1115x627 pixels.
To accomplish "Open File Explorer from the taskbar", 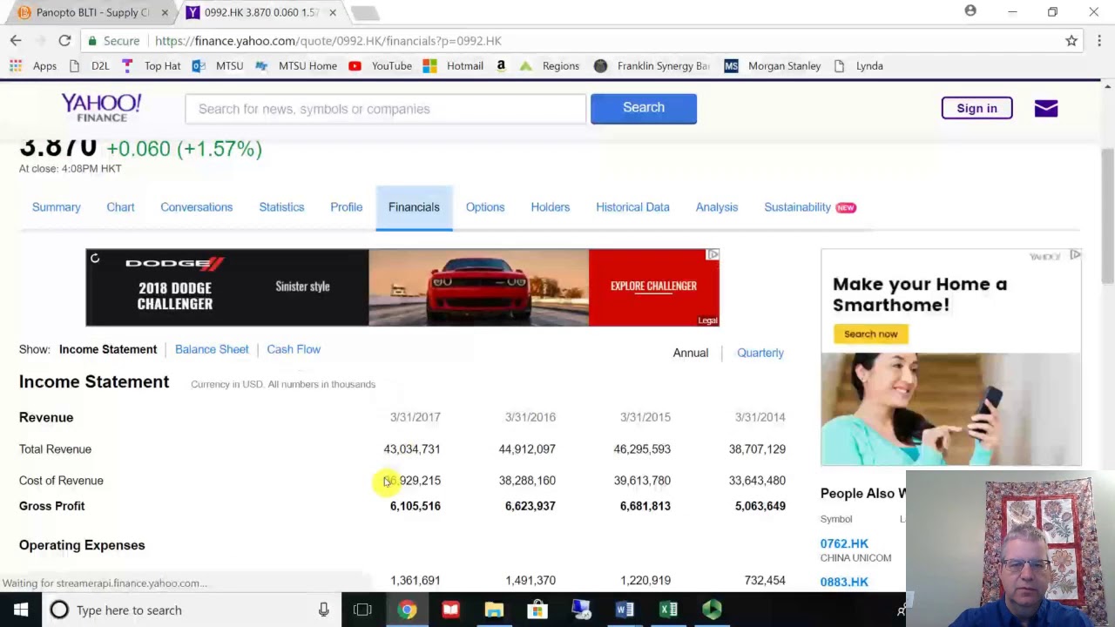I will pyautogui.click(x=494, y=610).
